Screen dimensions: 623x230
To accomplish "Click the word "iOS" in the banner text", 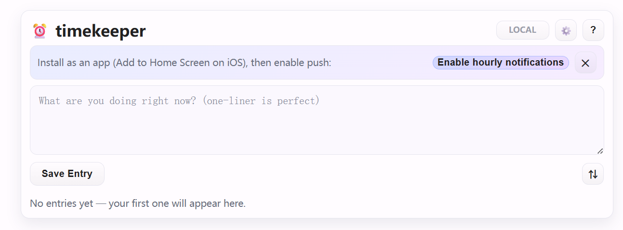I will pos(236,63).
